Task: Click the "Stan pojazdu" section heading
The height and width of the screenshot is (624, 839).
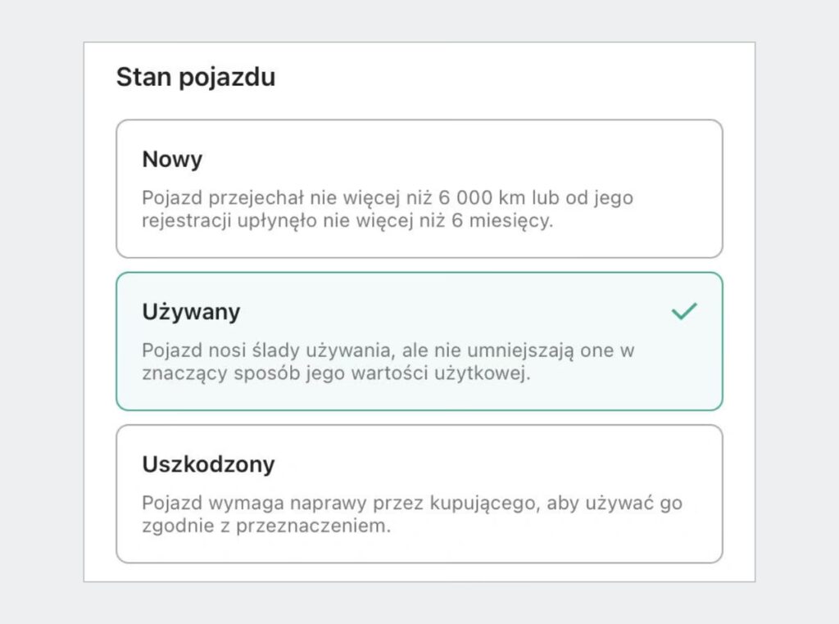Action: pos(196,78)
